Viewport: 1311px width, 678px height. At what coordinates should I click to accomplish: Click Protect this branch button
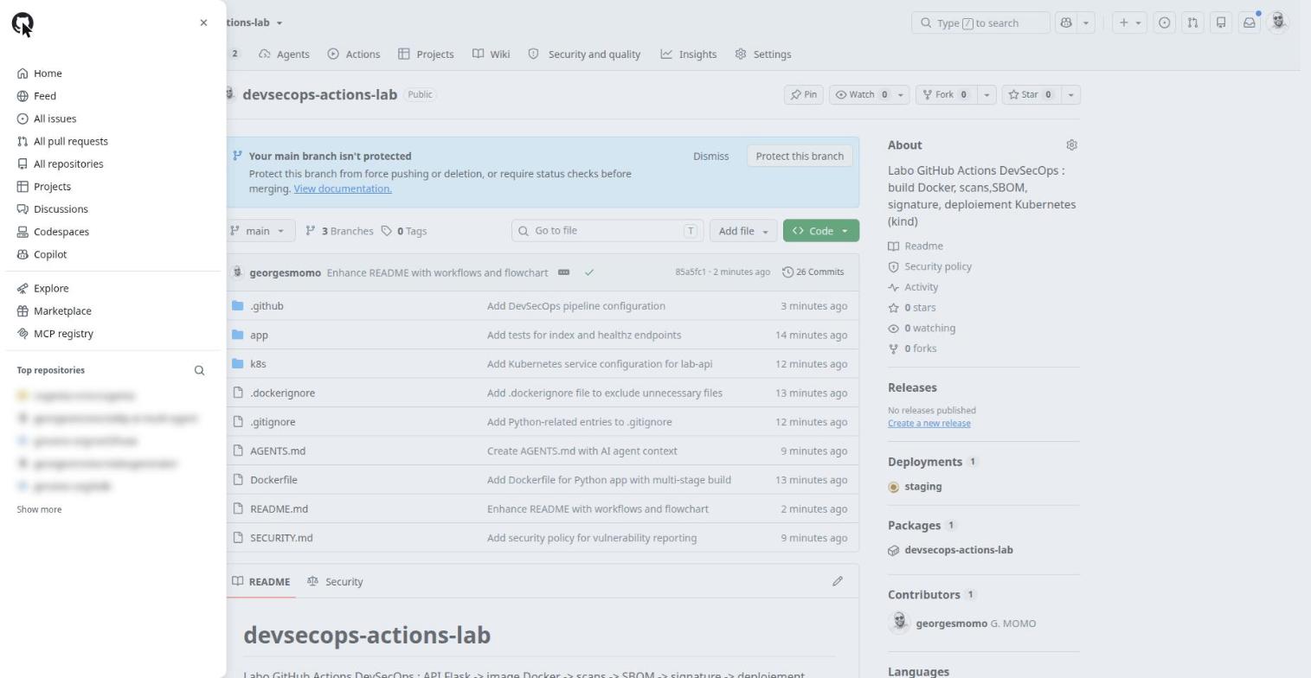coord(800,157)
